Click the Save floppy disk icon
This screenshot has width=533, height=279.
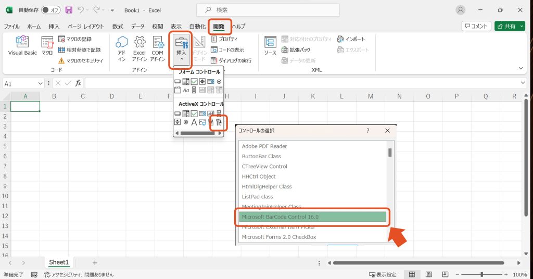click(x=69, y=10)
